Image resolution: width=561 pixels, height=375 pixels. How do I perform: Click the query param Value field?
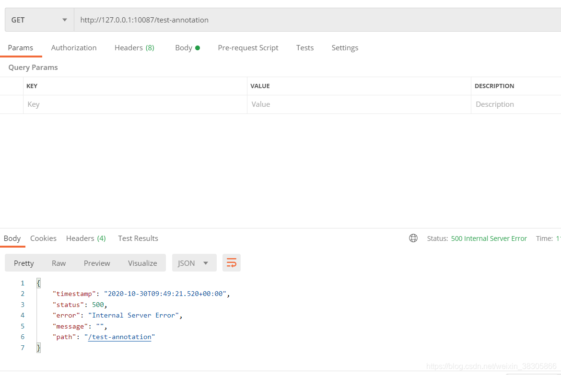[359, 104]
